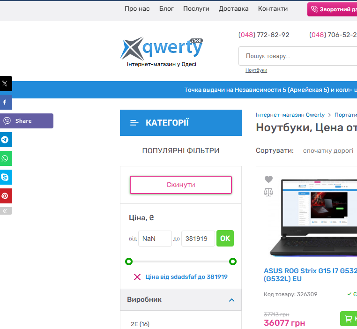
Task: Open the Сортувати sorting dropdown
Action: [328, 150]
